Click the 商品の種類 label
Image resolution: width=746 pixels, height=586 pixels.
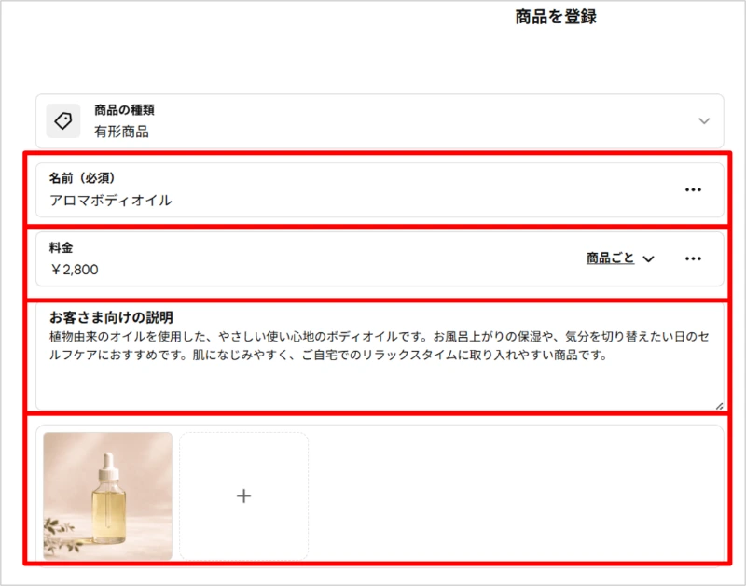coord(124,110)
